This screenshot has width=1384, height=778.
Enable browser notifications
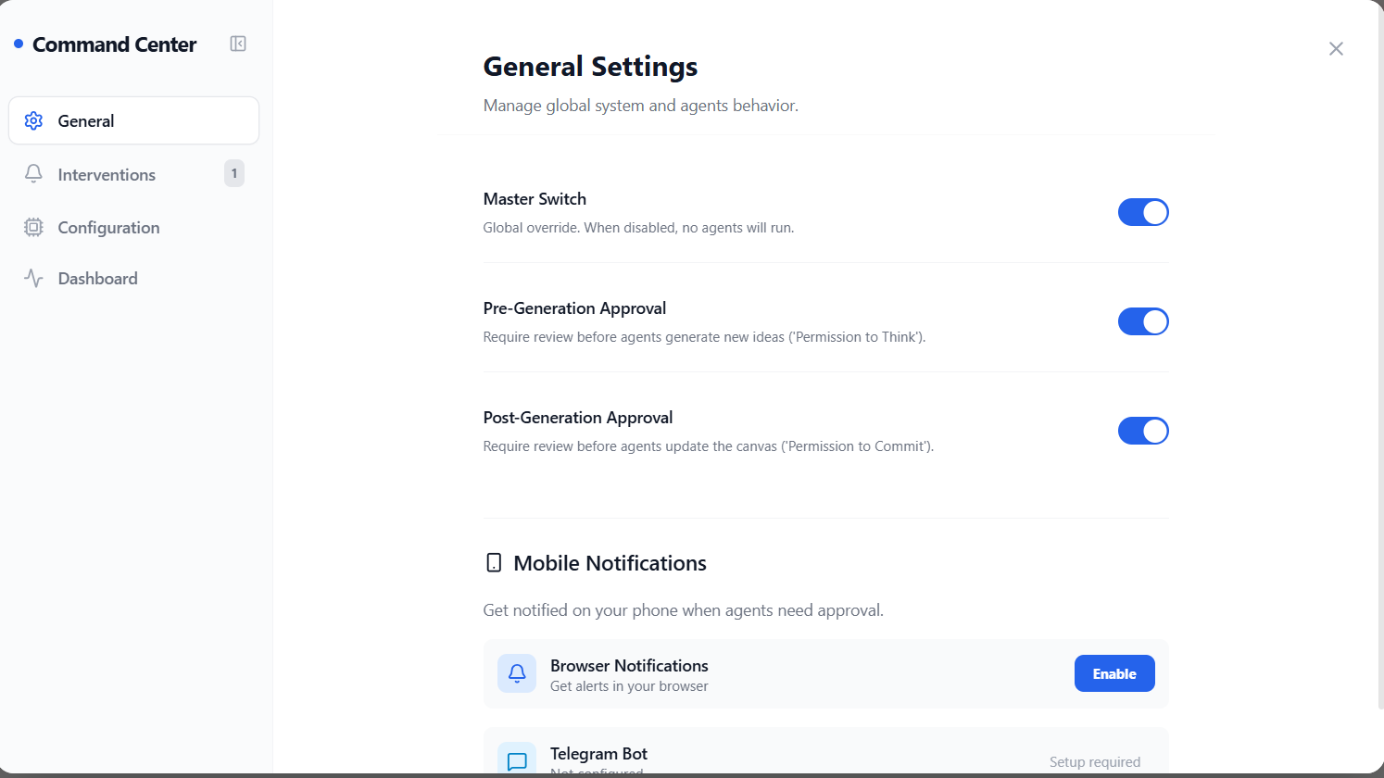click(1114, 673)
